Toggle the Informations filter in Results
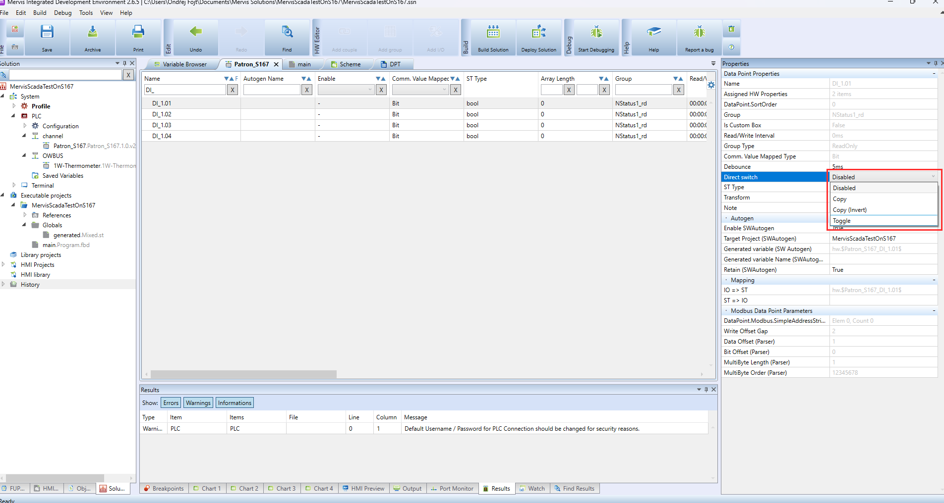This screenshot has height=503, width=944. coord(235,403)
